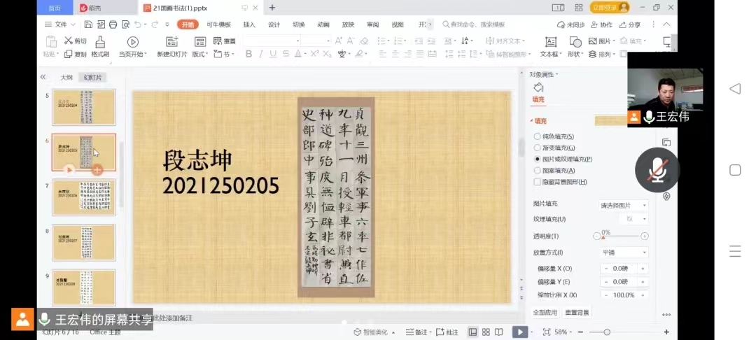
Task: Toggle Strikethrough formatting
Action: [x=285, y=54]
